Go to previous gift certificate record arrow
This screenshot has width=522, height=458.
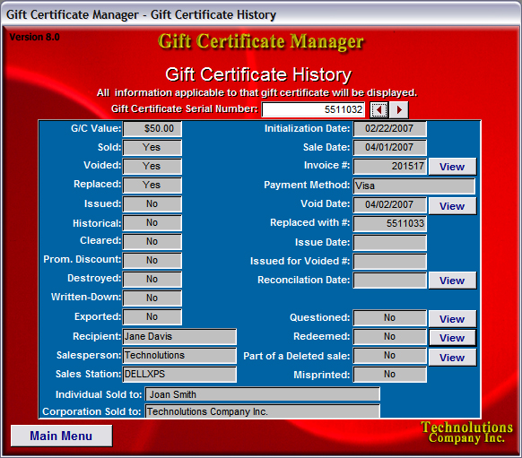click(379, 109)
